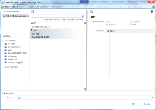The height and width of the screenshot is (110, 156).
Task: Click the group icon beside test entry
Action: (x=31, y=30)
